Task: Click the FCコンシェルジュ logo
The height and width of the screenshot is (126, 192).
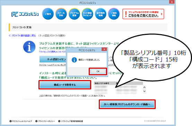Action: tap(25, 14)
